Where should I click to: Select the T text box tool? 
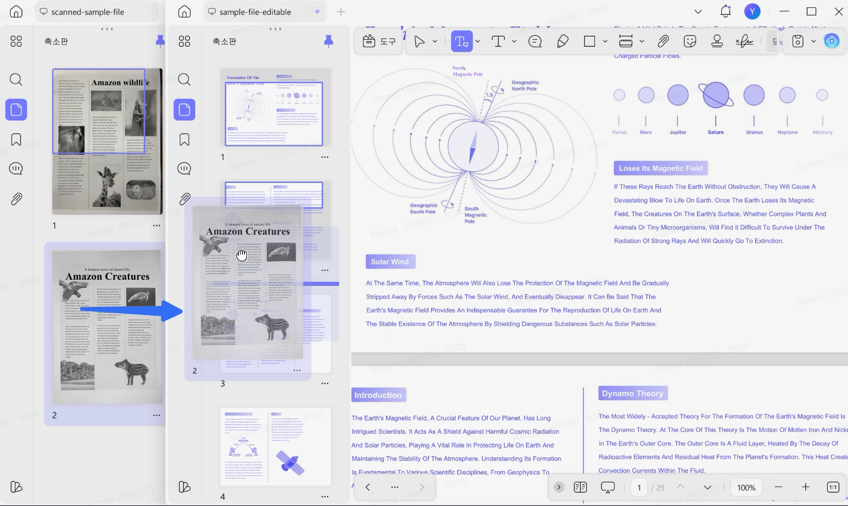(498, 41)
